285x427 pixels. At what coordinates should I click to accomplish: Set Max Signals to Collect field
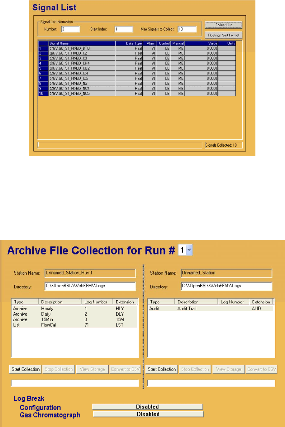coord(187,29)
